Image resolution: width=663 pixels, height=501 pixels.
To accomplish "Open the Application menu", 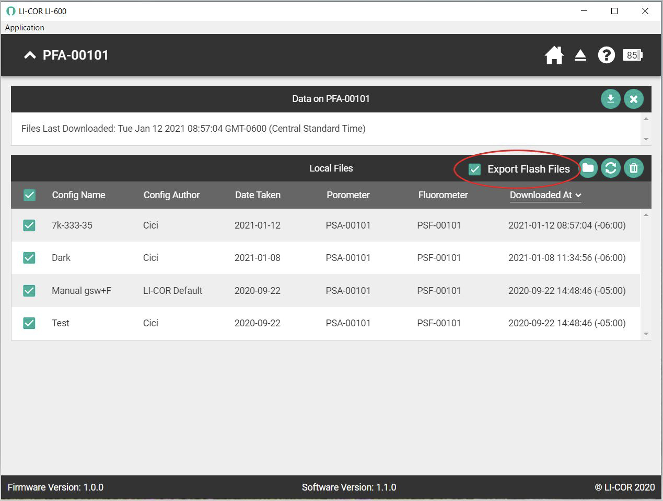I will tap(25, 28).
